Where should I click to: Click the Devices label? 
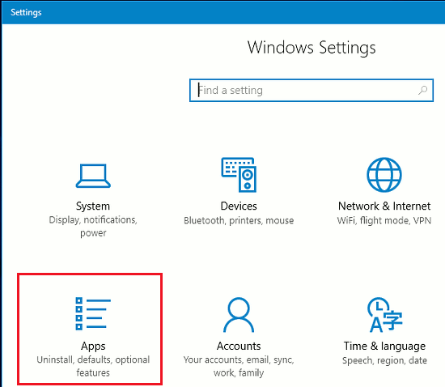[x=239, y=206]
